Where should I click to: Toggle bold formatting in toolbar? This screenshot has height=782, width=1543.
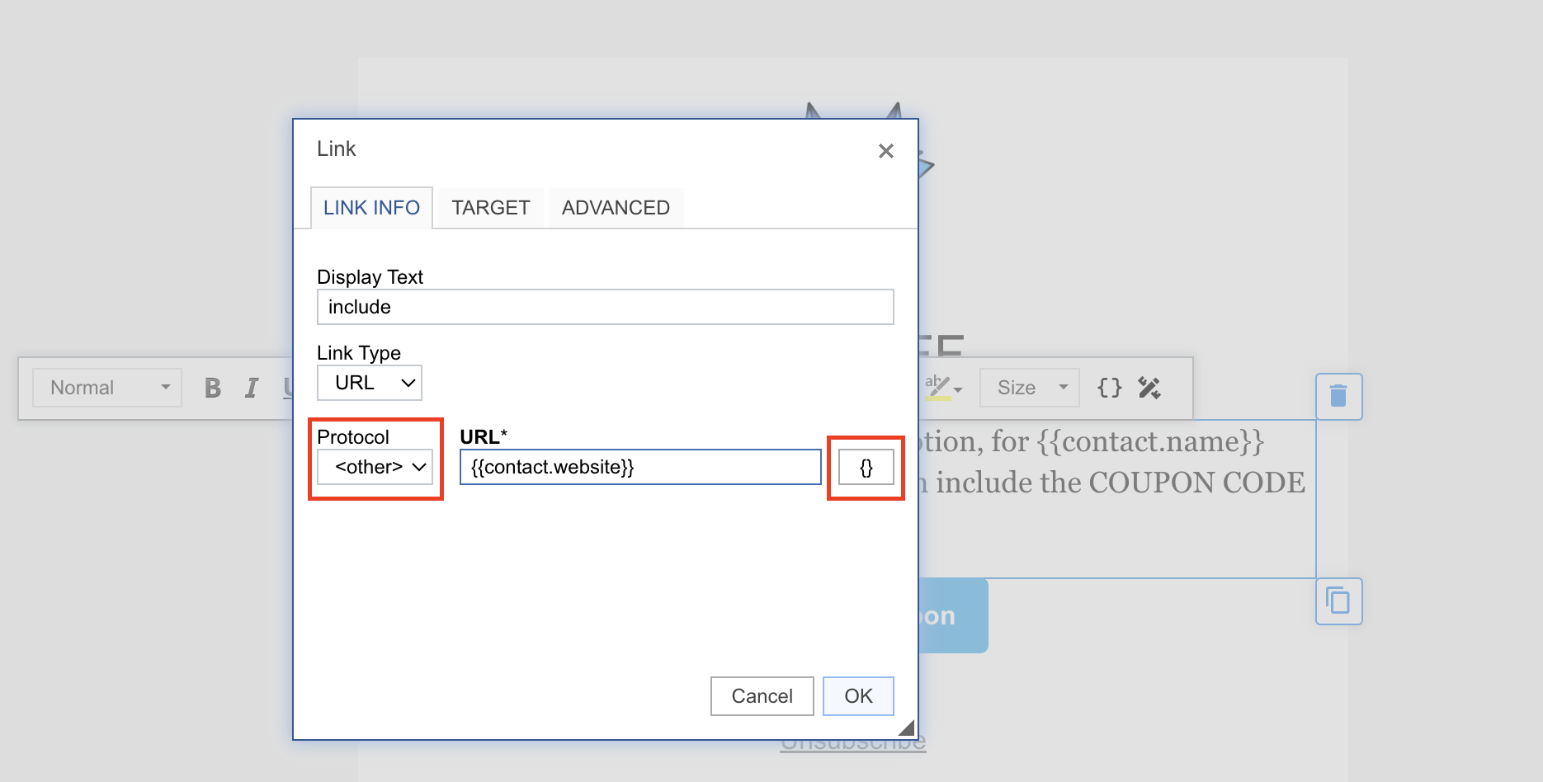(x=213, y=388)
